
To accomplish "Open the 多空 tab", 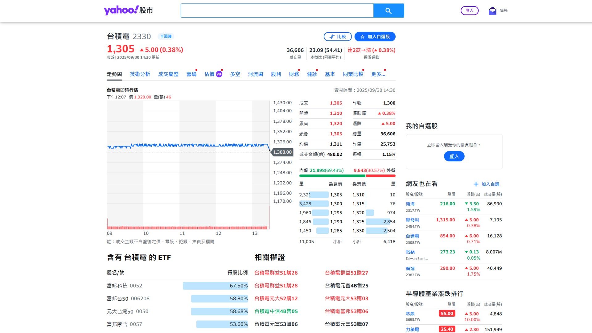I will tap(235, 74).
